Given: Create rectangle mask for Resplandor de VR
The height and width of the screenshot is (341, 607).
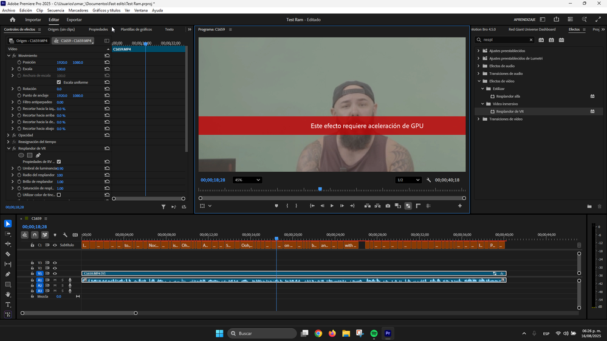Looking at the screenshot, I should [29, 155].
